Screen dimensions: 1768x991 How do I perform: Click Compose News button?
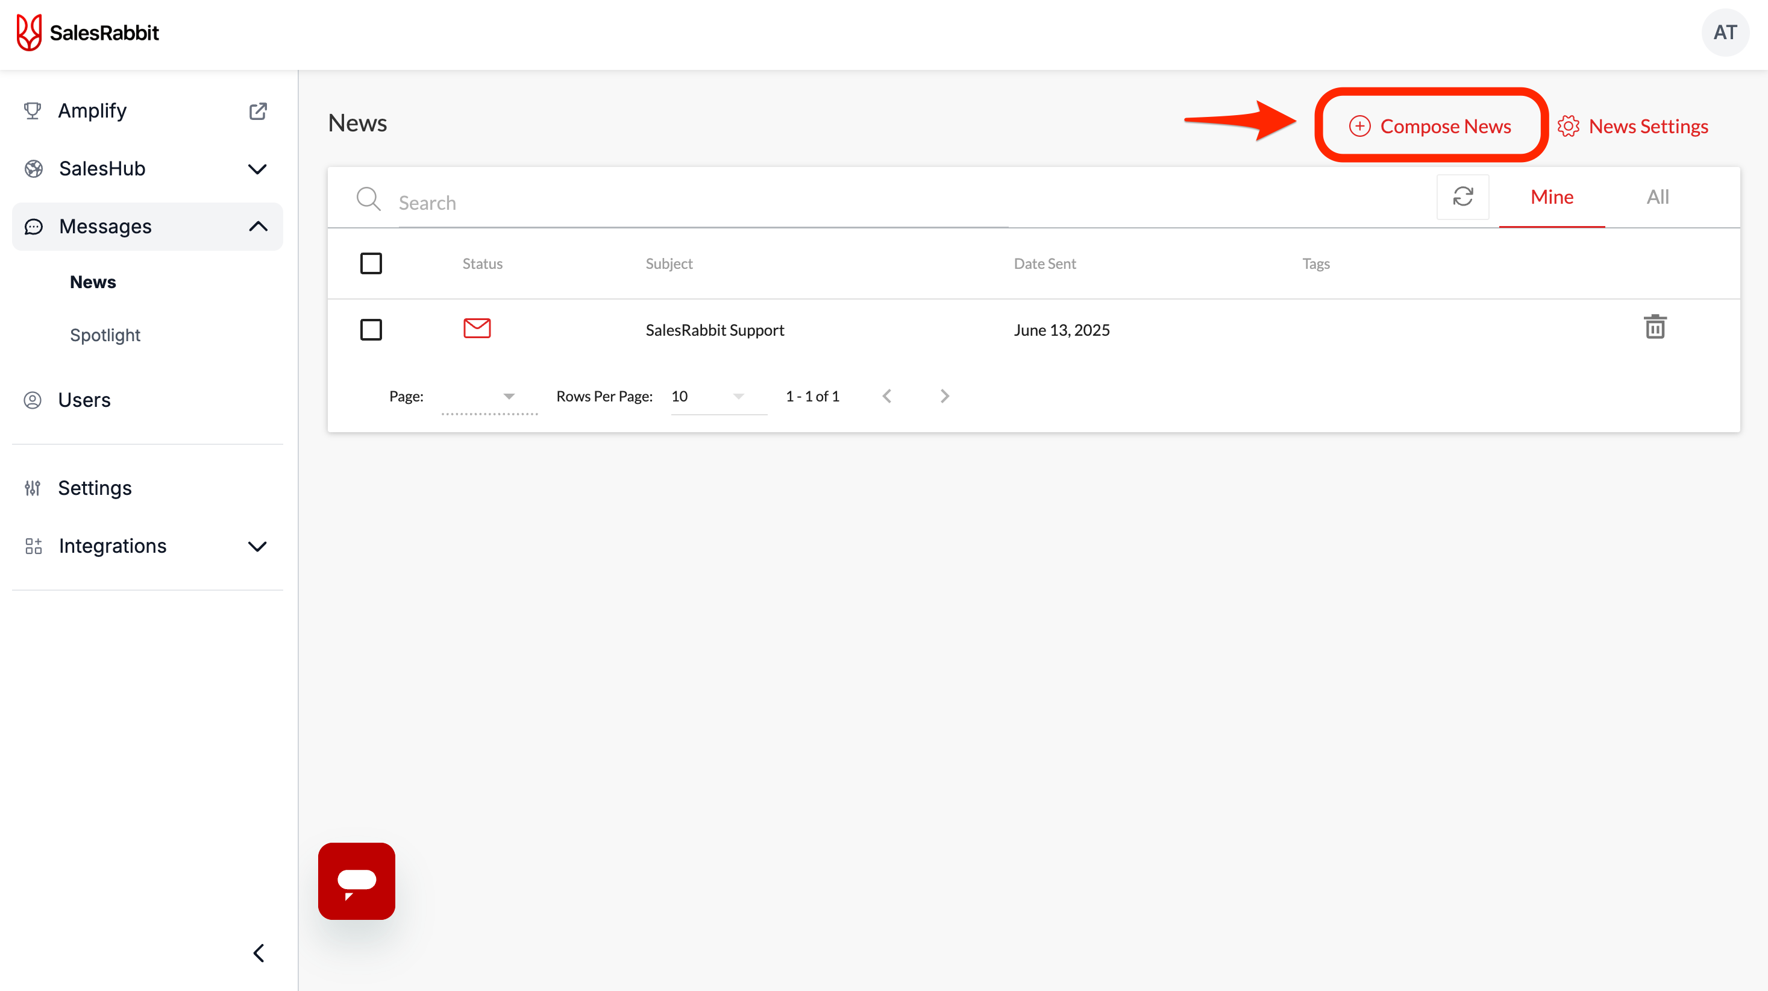click(x=1431, y=127)
